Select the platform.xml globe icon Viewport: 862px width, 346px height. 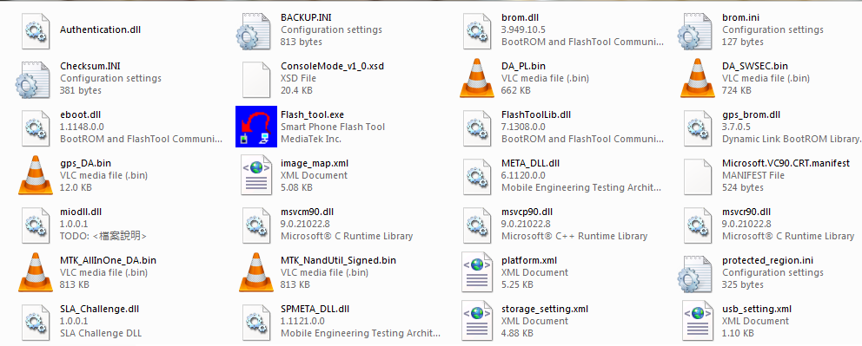point(477,272)
